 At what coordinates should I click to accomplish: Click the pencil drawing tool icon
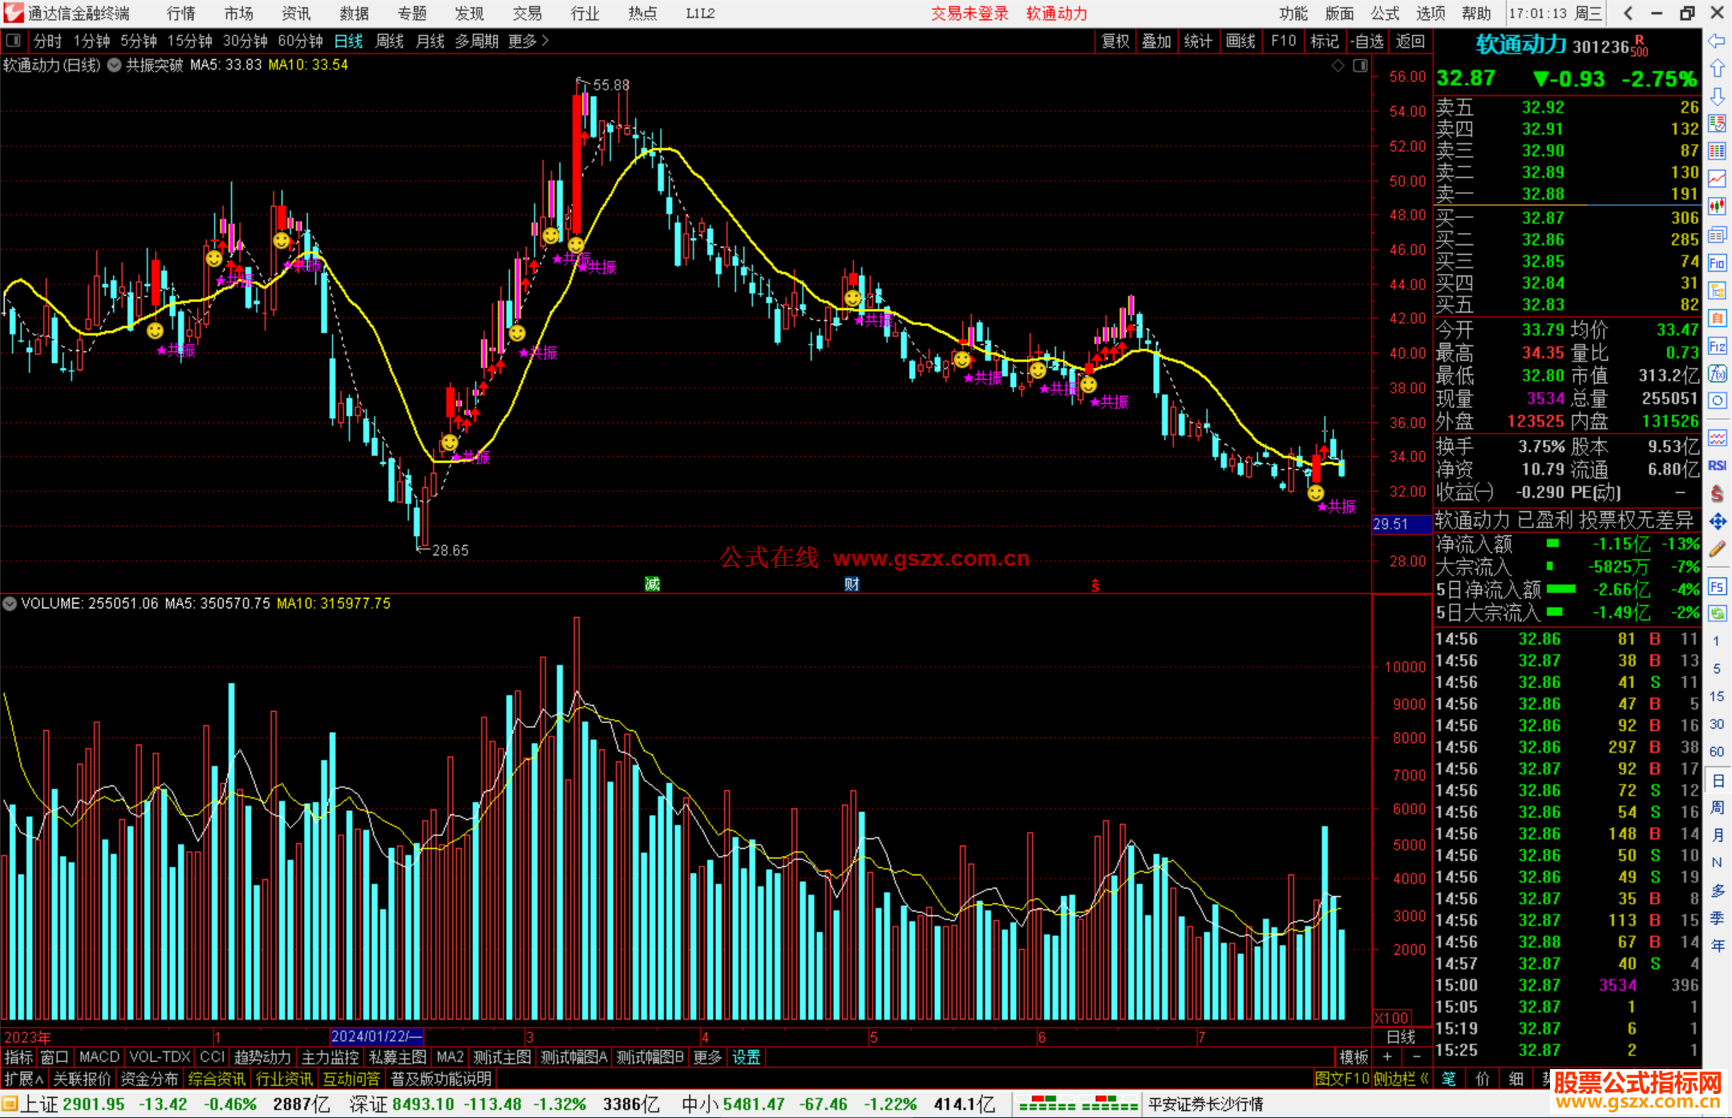(x=1717, y=549)
